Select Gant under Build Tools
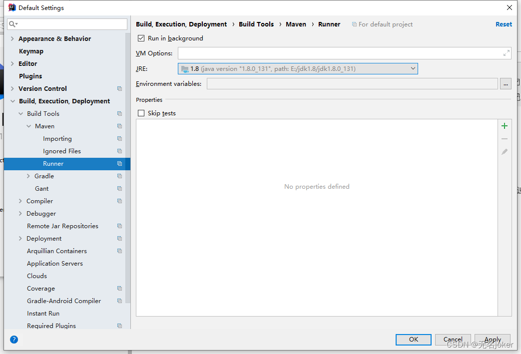The image size is (521, 354). click(x=42, y=189)
